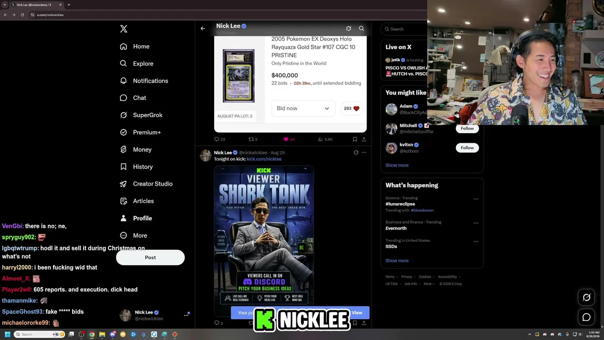
Task: Open Chat in the sidebar
Action: click(x=133, y=98)
